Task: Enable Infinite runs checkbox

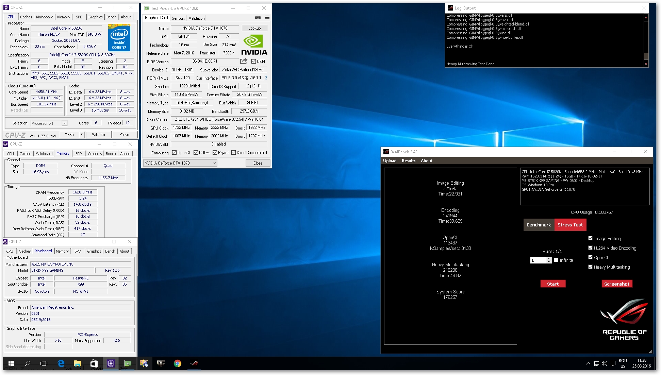Action: pos(556,260)
